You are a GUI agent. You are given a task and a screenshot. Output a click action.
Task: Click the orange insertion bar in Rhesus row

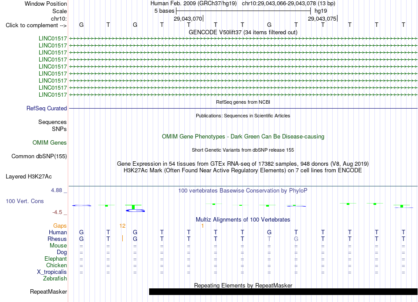coord(122,238)
